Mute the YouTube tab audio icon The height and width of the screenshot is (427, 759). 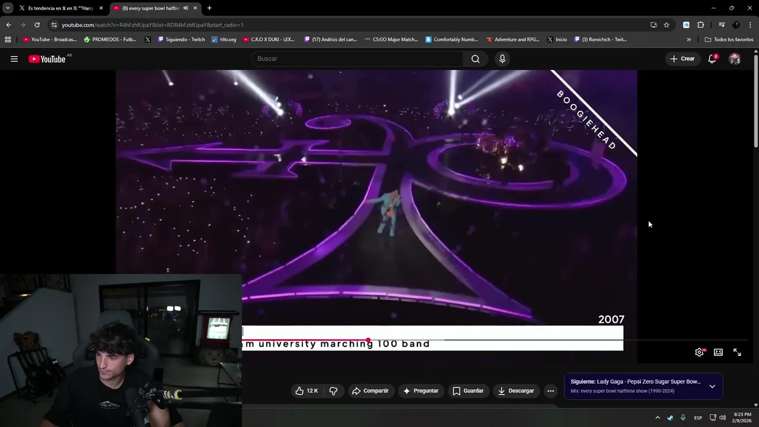(x=186, y=8)
